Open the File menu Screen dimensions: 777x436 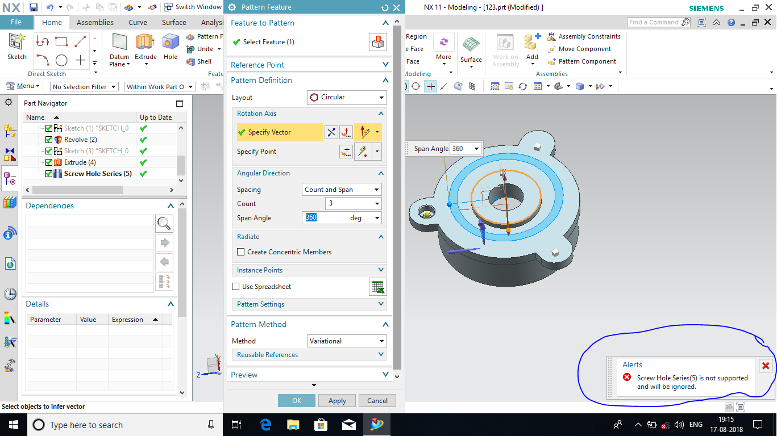pyautogui.click(x=16, y=22)
